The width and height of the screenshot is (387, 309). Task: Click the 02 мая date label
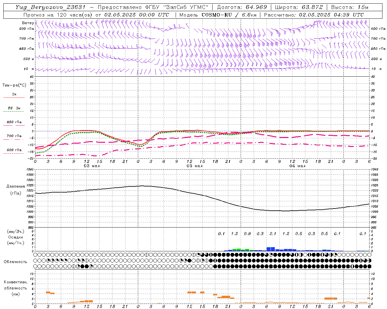(92, 166)
